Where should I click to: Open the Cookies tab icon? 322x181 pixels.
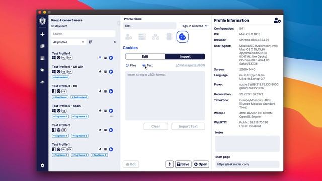click(x=182, y=37)
